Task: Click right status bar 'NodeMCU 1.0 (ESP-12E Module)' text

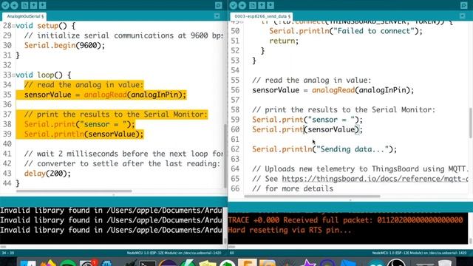Action: coord(419,253)
